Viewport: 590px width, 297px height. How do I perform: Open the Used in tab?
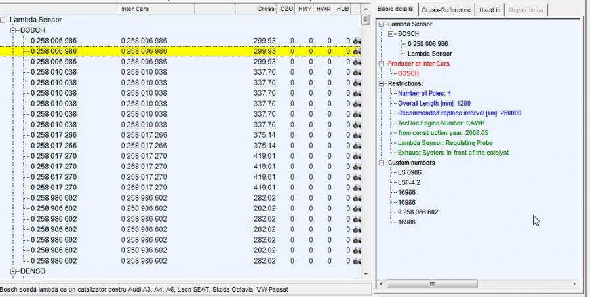(490, 10)
